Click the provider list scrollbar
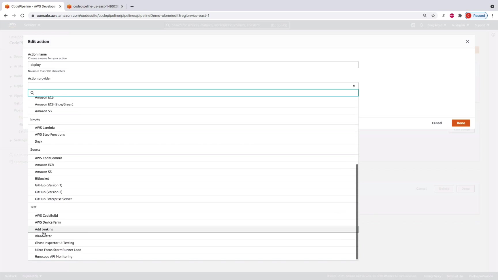 pyautogui.click(x=357, y=212)
